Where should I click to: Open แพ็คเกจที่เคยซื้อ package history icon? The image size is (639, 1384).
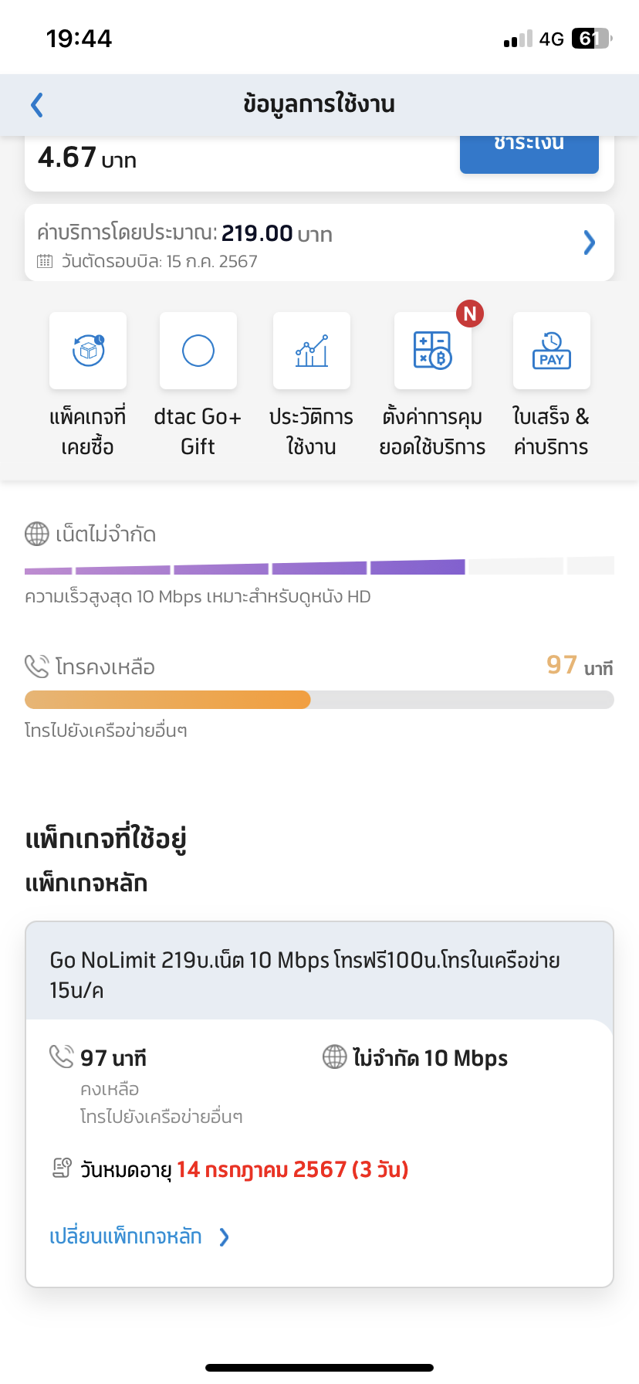[x=88, y=351]
